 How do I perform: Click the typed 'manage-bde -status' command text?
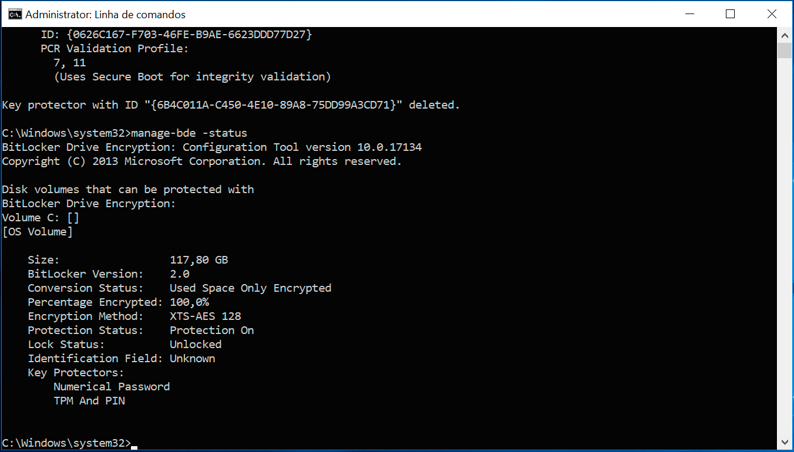(x=189, y=133)
